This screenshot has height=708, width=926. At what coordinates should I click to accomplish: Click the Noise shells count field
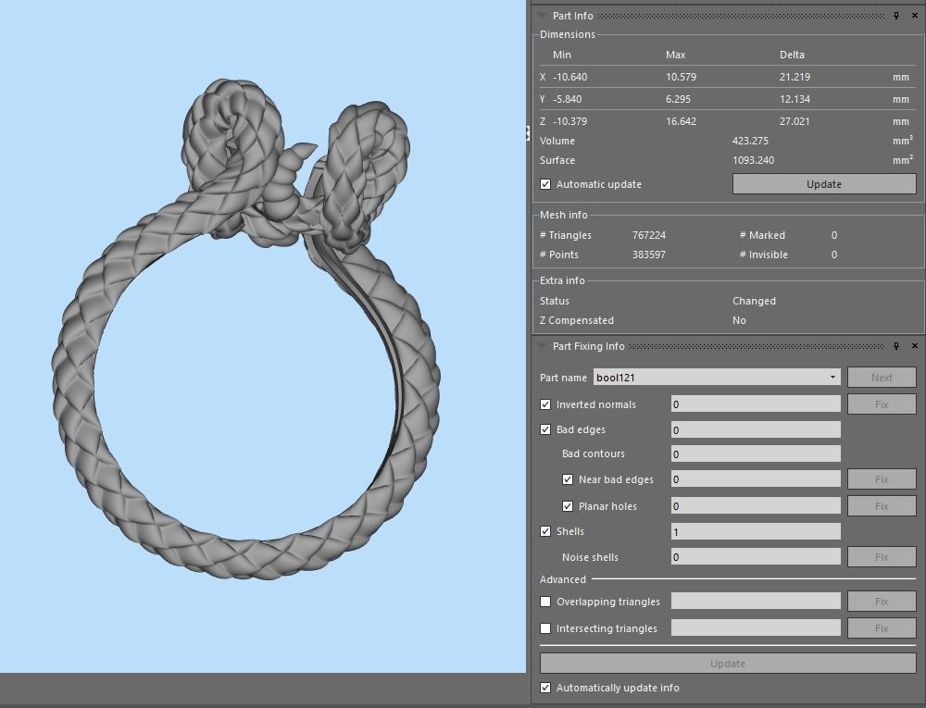coord(756,557)
